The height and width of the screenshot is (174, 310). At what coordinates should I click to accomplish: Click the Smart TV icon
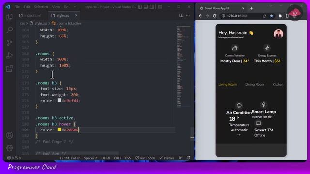coord(258,124)
